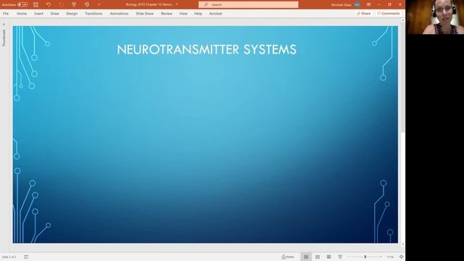Viewport: 464px width, 261px height.
Task: Click the Save icon in the title bar
Action: coord(36,4)
